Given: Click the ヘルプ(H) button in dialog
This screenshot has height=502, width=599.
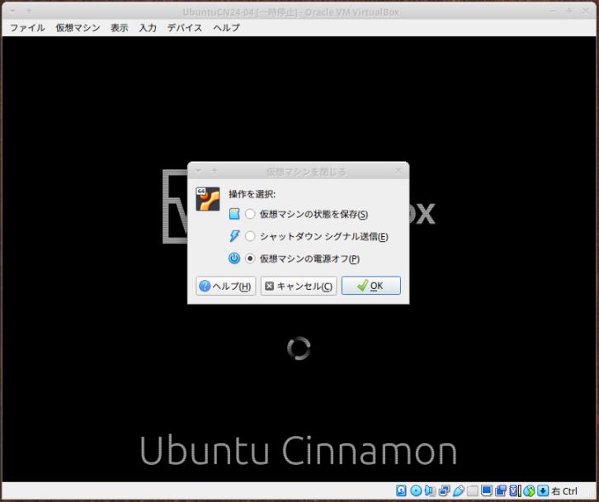Looking at the screenshot, I should pos(226,286).
